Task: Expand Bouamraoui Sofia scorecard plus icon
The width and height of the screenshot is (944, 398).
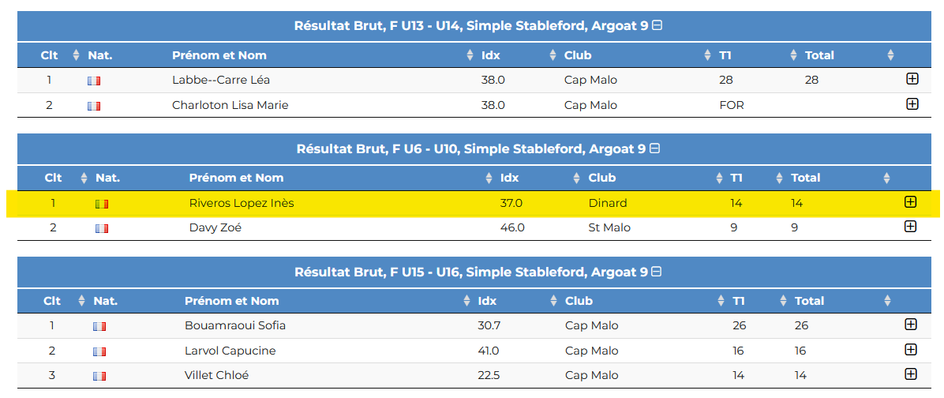Action: point(910,325)
